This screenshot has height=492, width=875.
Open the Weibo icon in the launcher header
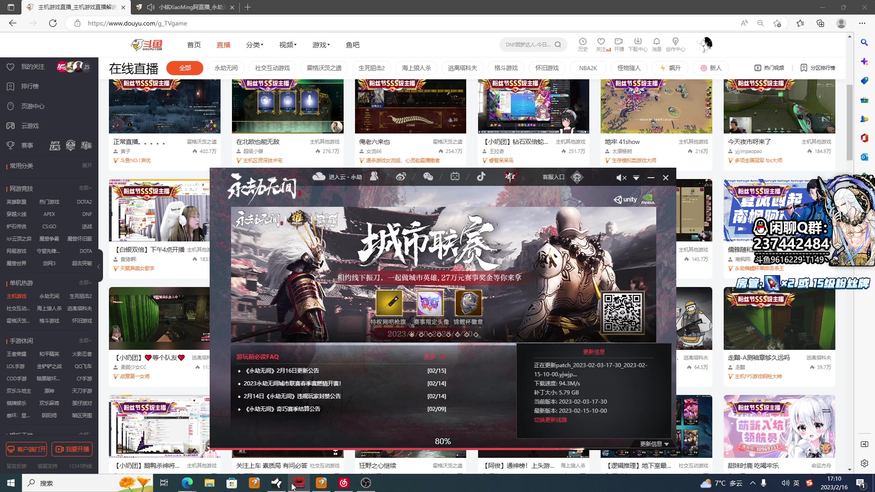pos(401,177)
